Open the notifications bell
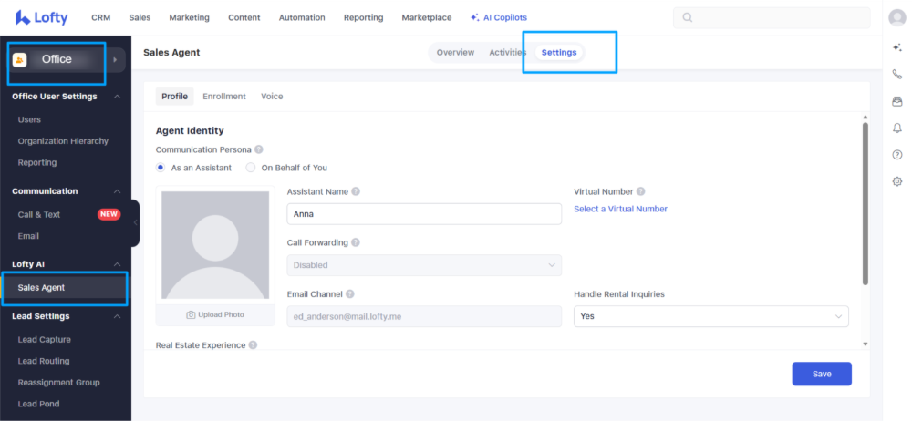 tap(896, 128)
